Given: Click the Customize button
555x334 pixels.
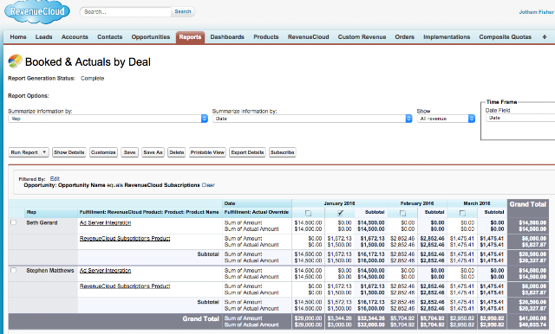Looking at the screenshot, I should pyautogui.click(x=103, y=152).
